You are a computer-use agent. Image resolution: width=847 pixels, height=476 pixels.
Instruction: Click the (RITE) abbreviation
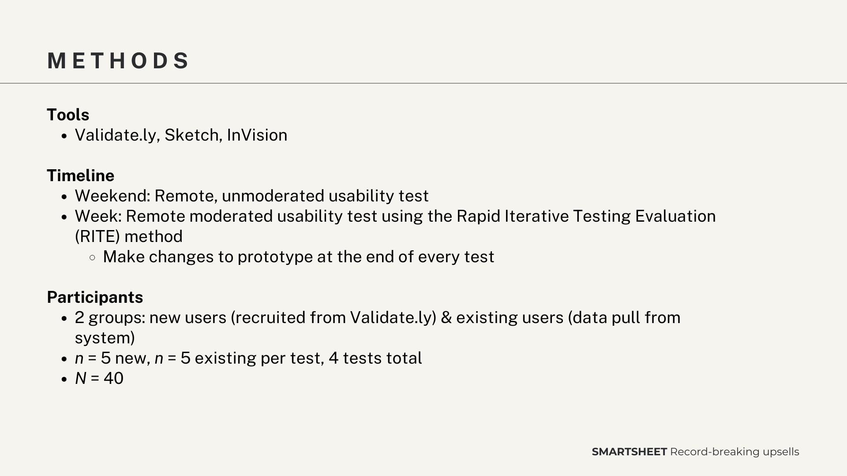[97, 237]
